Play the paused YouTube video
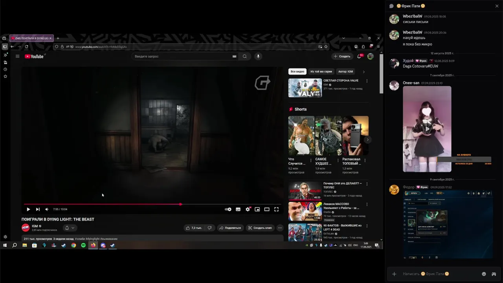This screenshot has width=503, height=283. coord(28,209)
